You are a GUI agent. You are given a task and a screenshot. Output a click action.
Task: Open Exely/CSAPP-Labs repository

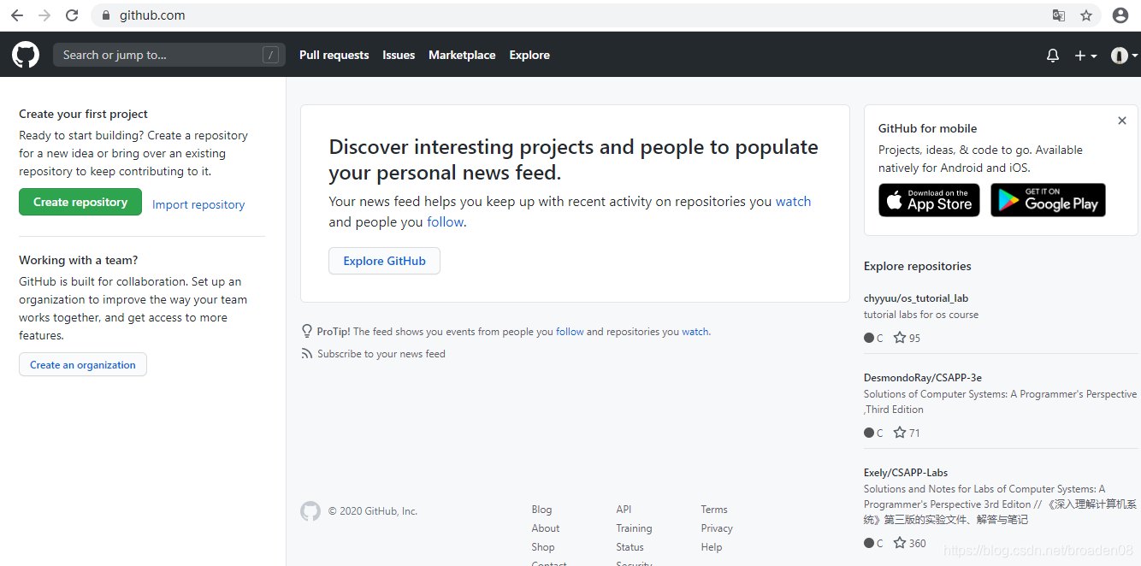(x=906, y=473)
